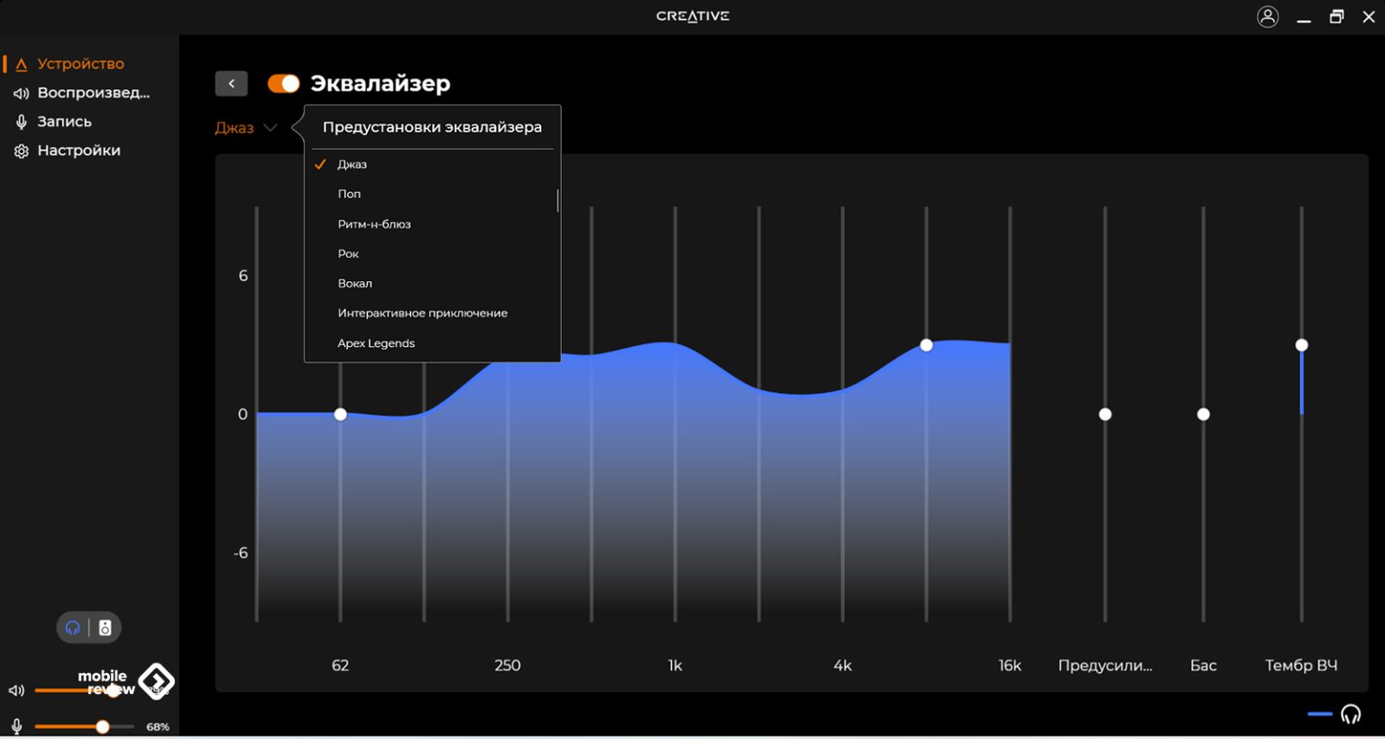The height and width of the screenshot is (739, 1385).
Task: Click the preset list scrollbar
Action: (558, 200)
